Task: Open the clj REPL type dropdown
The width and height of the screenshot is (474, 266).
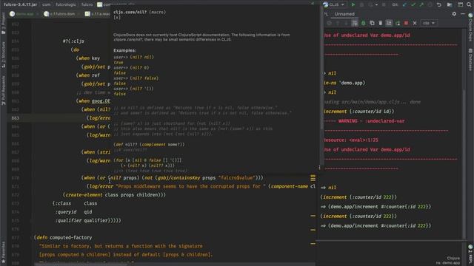Action: tap(428, 23)
